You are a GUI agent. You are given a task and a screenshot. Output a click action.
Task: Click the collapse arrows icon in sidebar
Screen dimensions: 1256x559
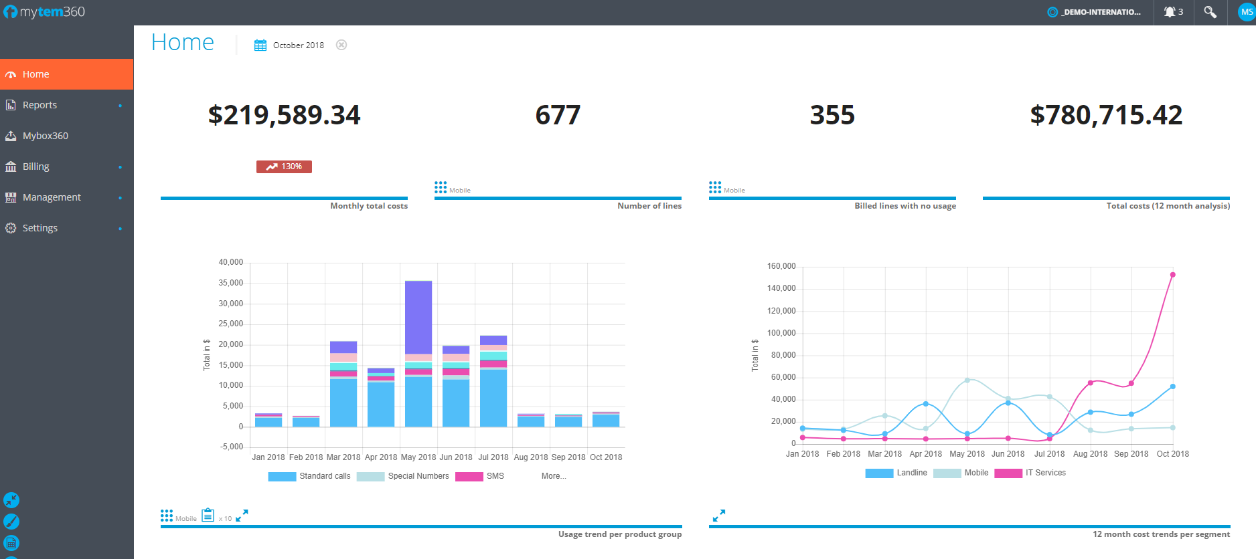point(11,500)
